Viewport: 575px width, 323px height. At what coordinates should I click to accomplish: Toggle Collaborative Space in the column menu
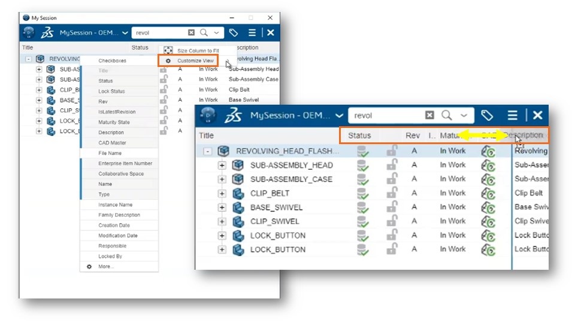pyautogui.click(x=119, y=173)
